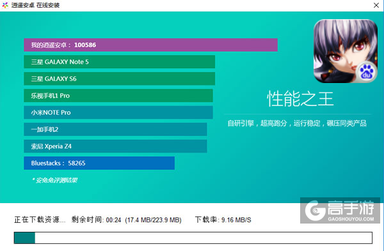The width and height of the screenshot is (384, 251).
Task: Click the 逍遥安卓 在线安装 window title
Action: (35, 5)
